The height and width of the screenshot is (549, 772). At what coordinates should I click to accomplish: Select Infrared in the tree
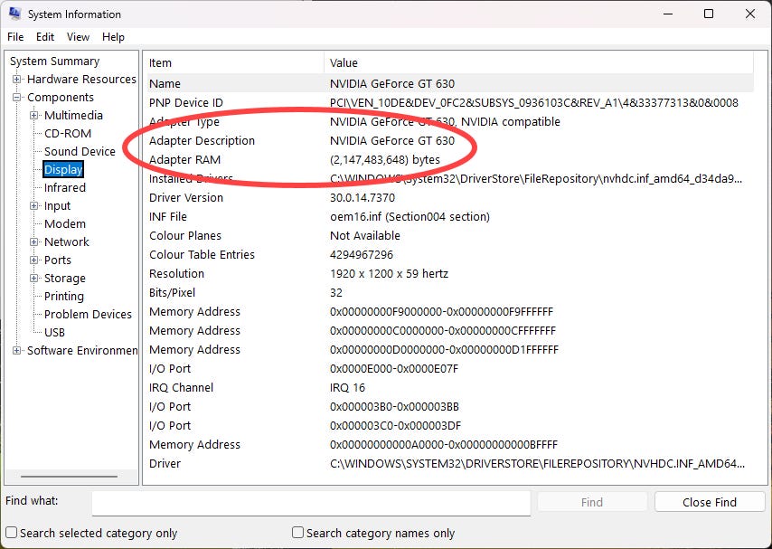pyautogui.click(x=65, y=188)
